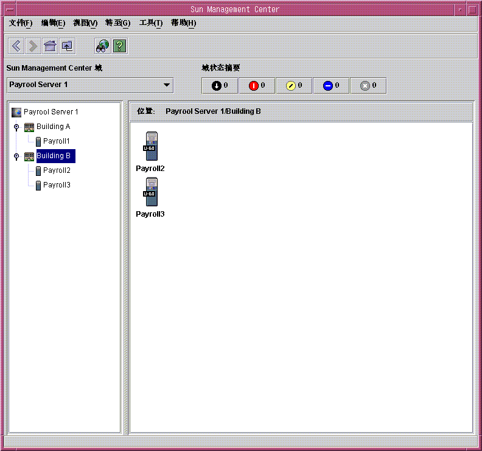Select Payroll1 label in the tree
This screenshot has height=451, width=482.
pos(56,141)
